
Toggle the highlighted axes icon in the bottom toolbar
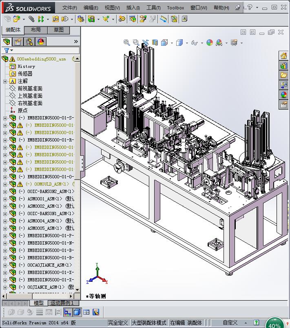(68, 312)
